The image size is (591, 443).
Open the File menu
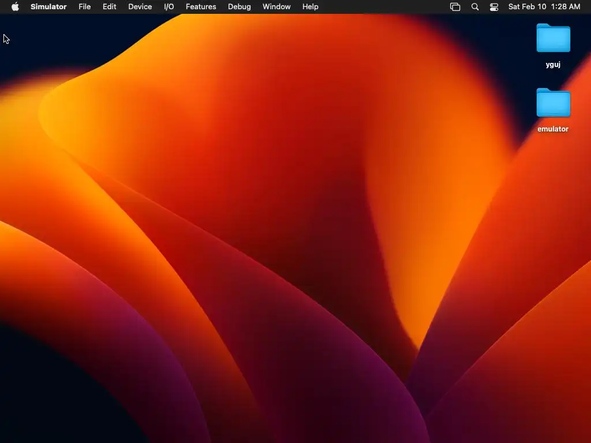[x=84, y=7]
